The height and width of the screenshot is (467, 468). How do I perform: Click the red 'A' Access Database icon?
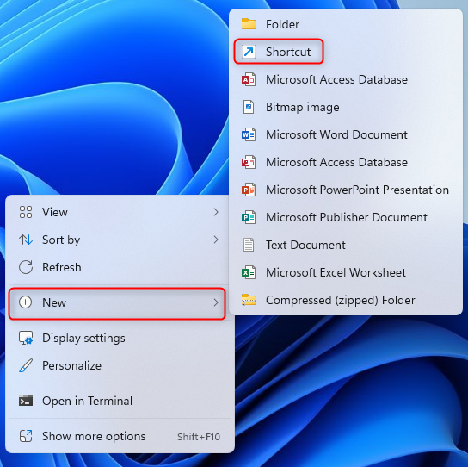(249, 79)
